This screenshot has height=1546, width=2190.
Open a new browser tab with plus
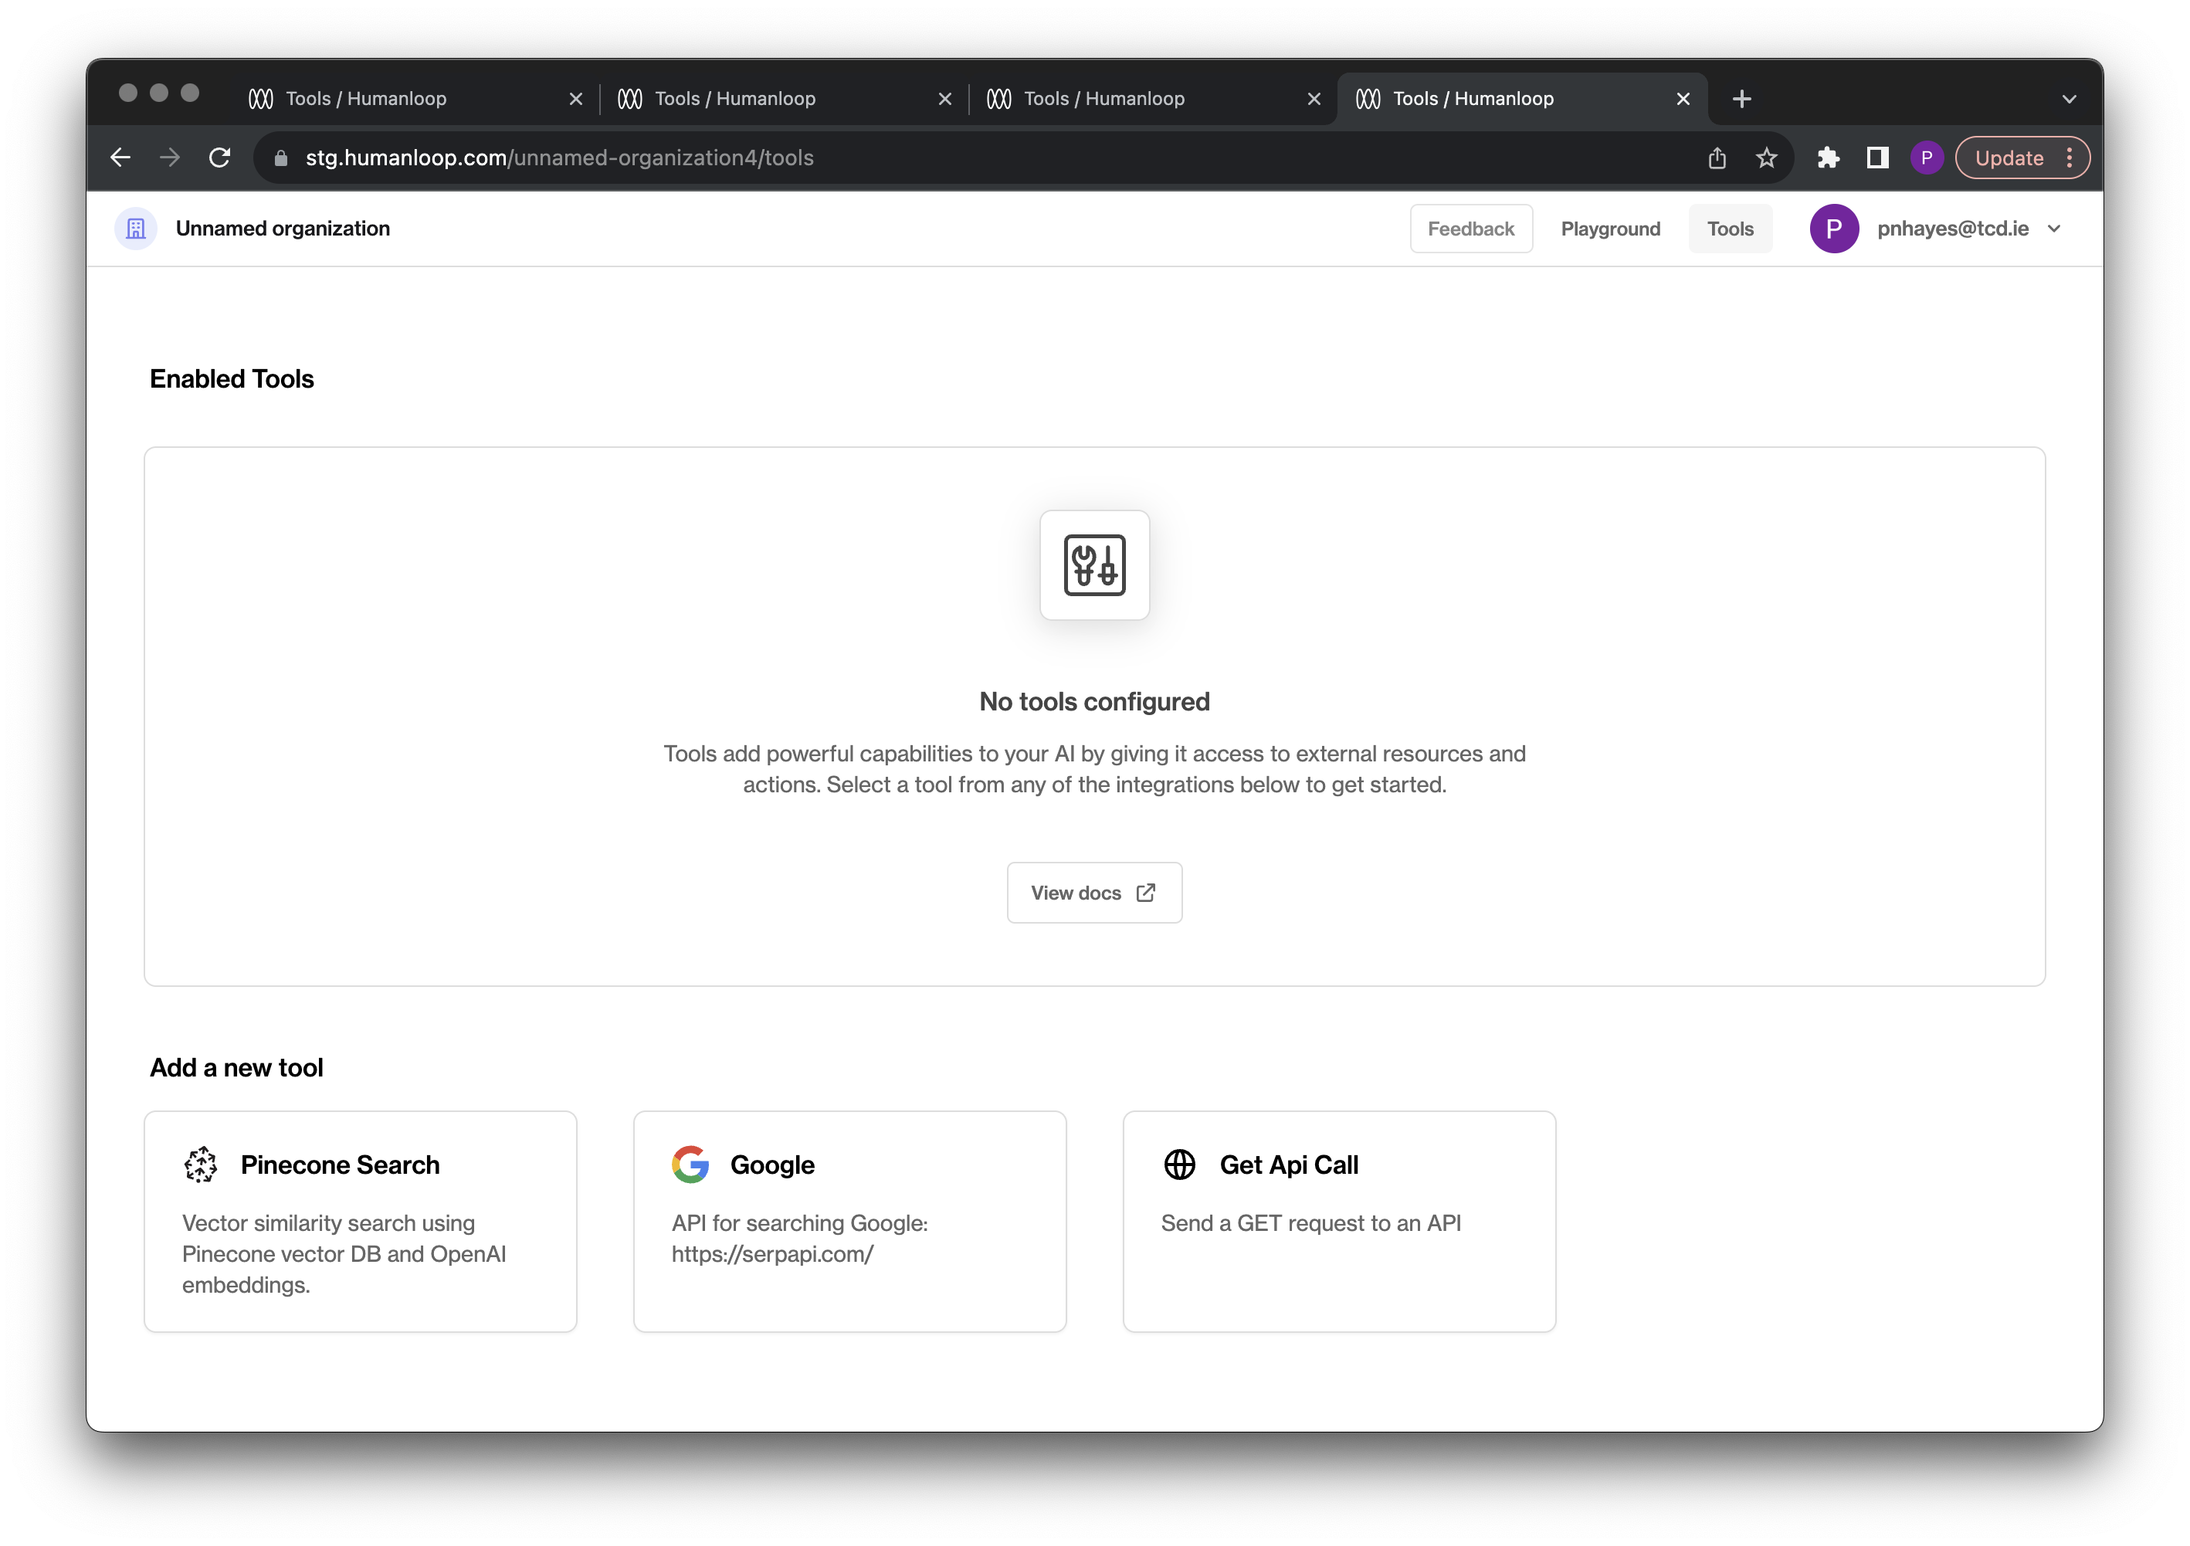(1741, 98)
